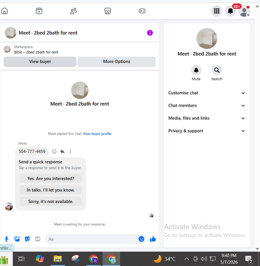Click the More Options button

116,62
